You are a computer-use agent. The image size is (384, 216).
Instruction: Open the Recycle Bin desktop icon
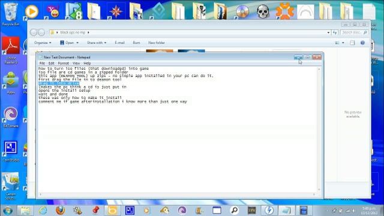tap(11, 14)
